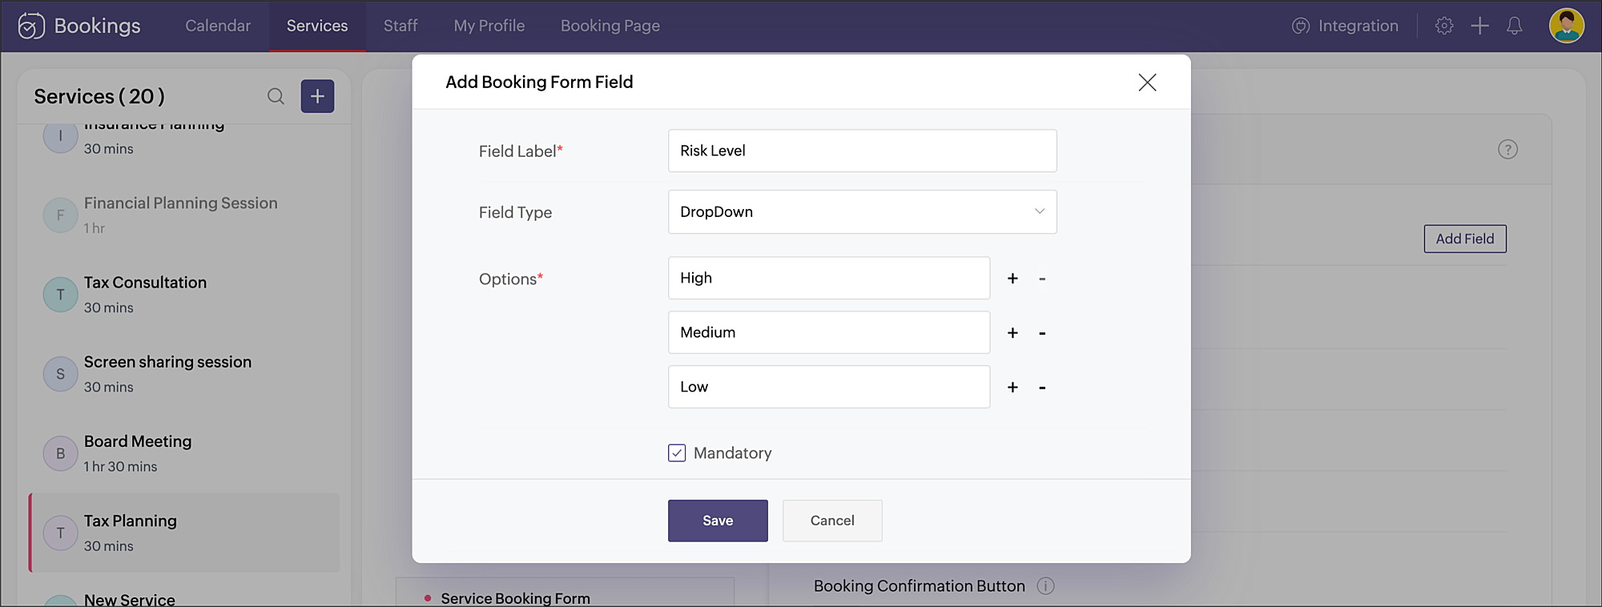Switch to the Calendar tab
The height and width of the screenshot is (607, 1602).
pos(218,26)
